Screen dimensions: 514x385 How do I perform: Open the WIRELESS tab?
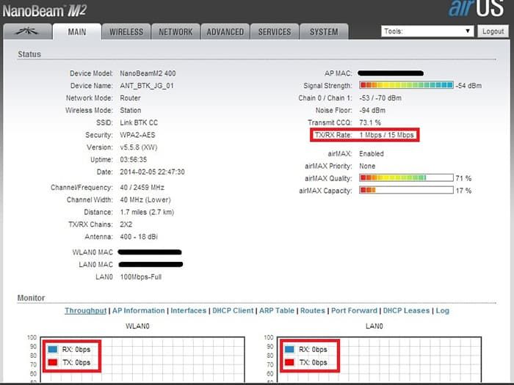coord(126,32)
